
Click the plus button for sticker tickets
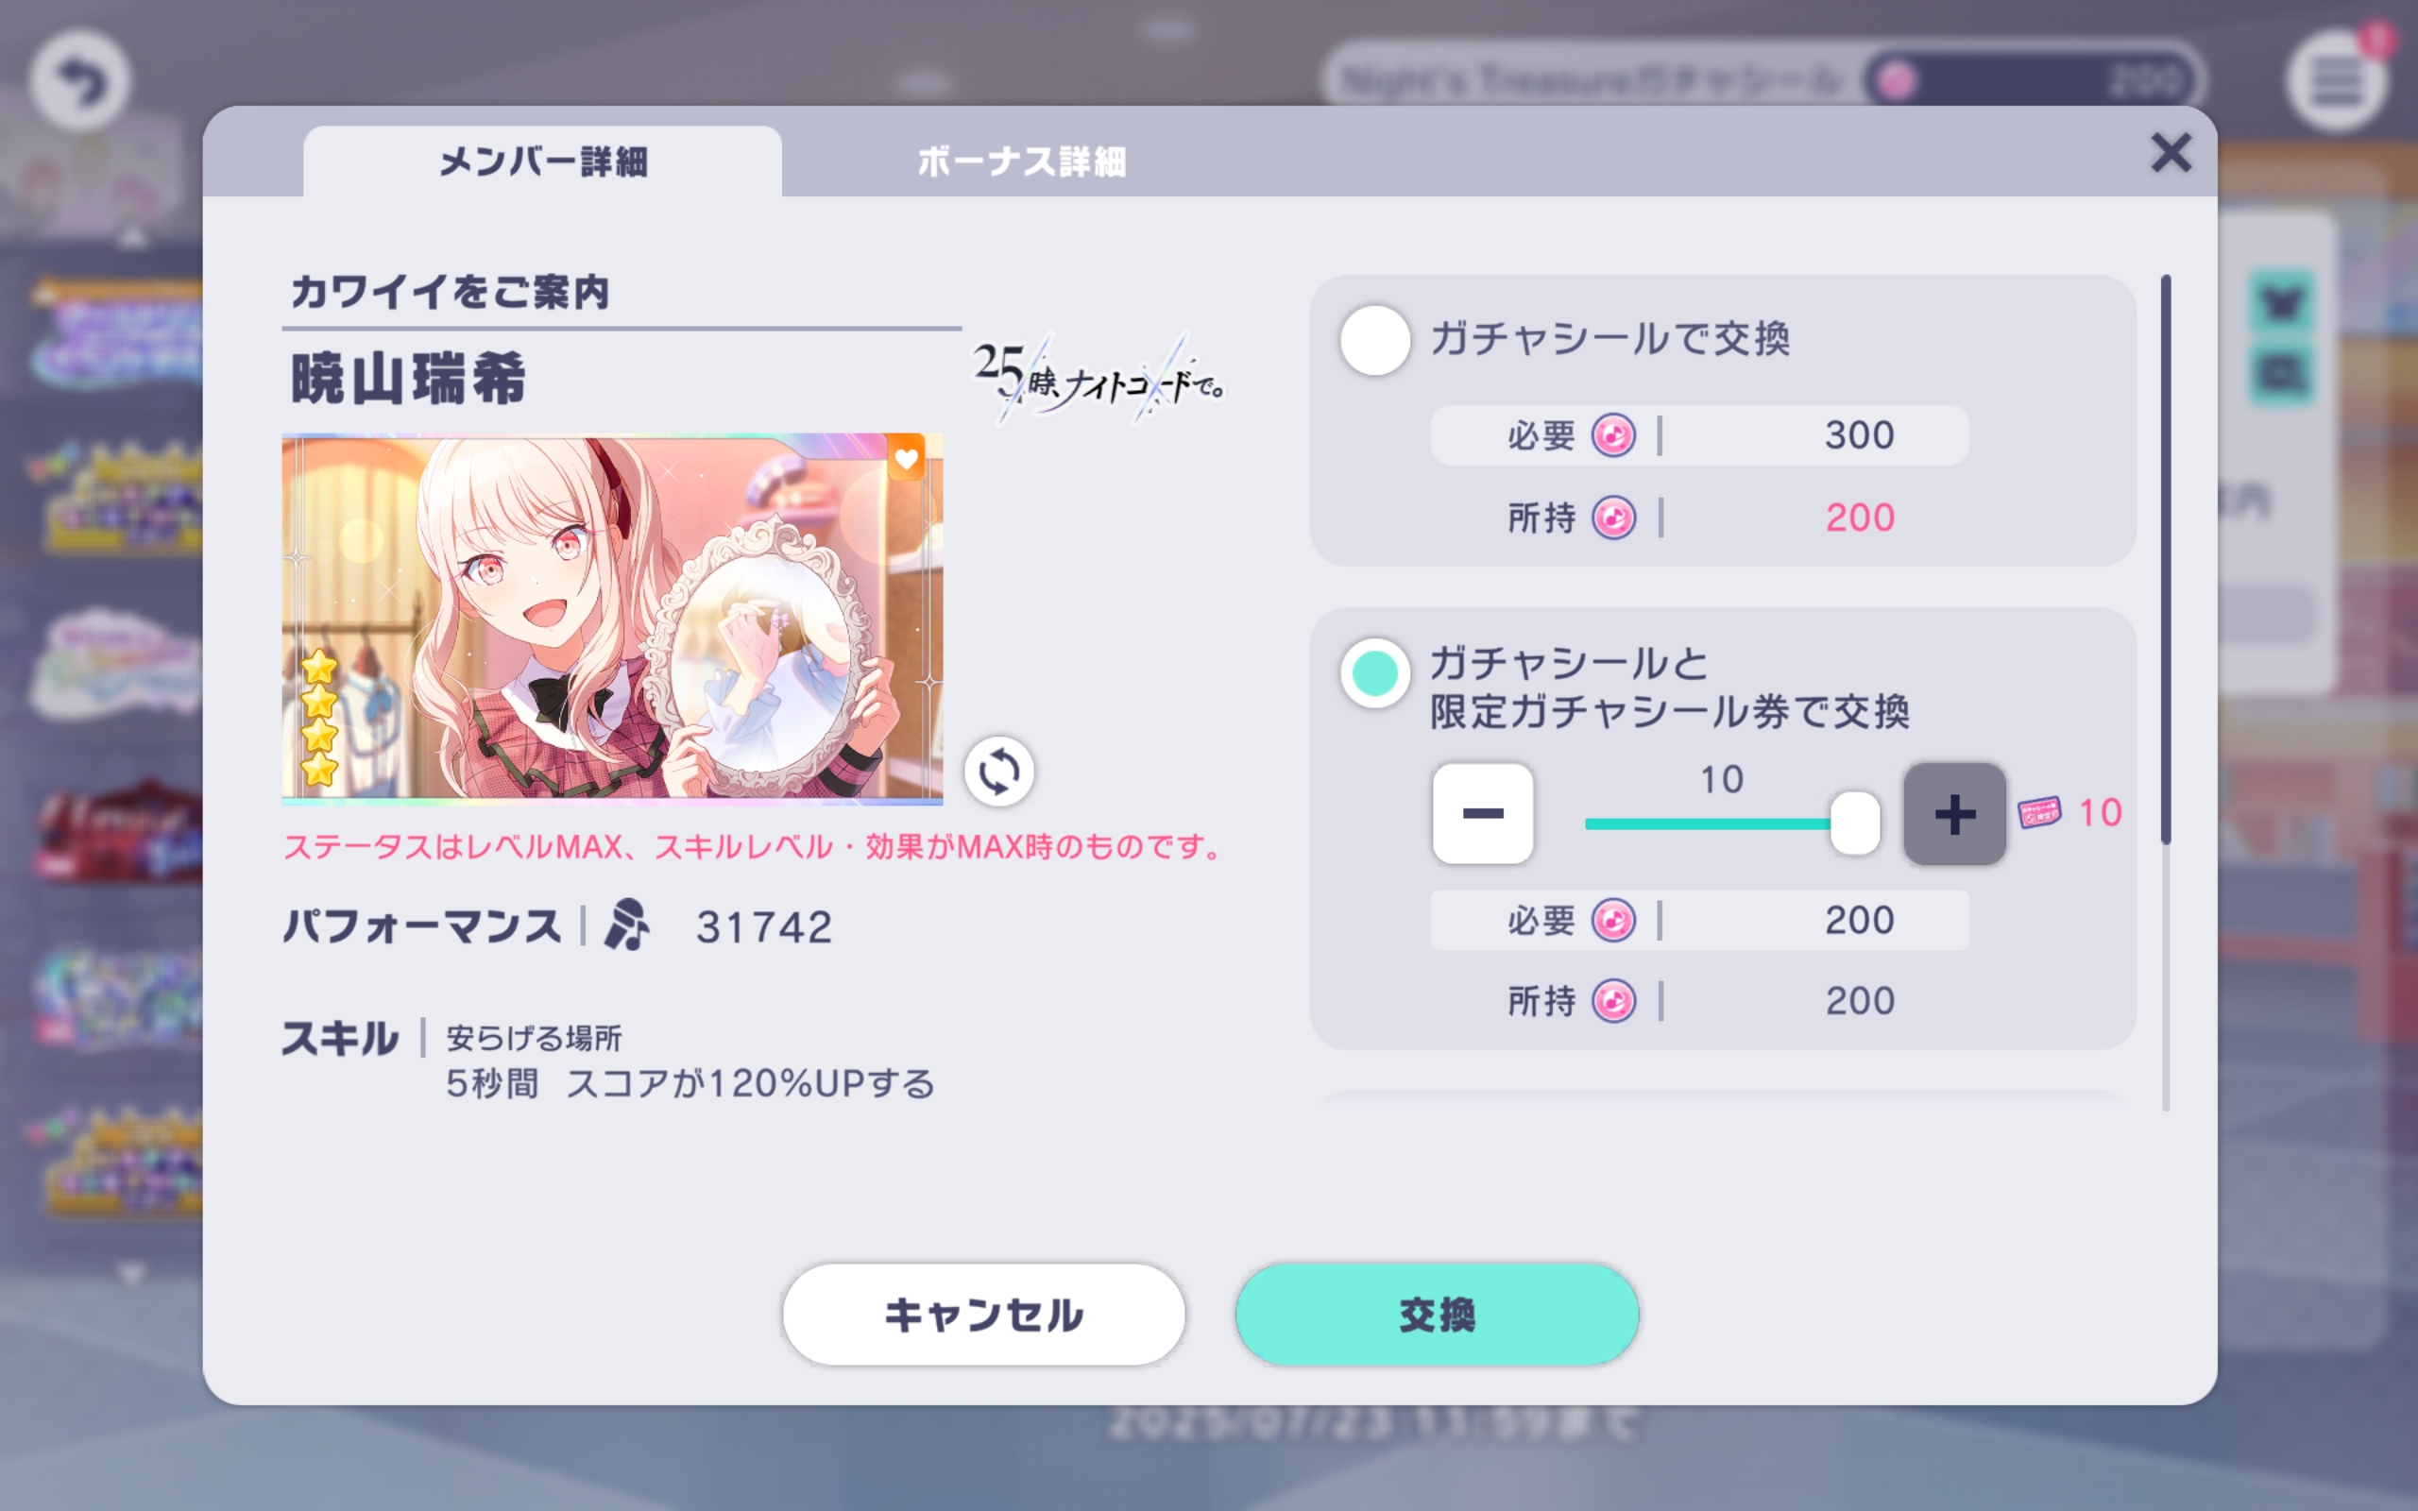tap(1954, 814)
